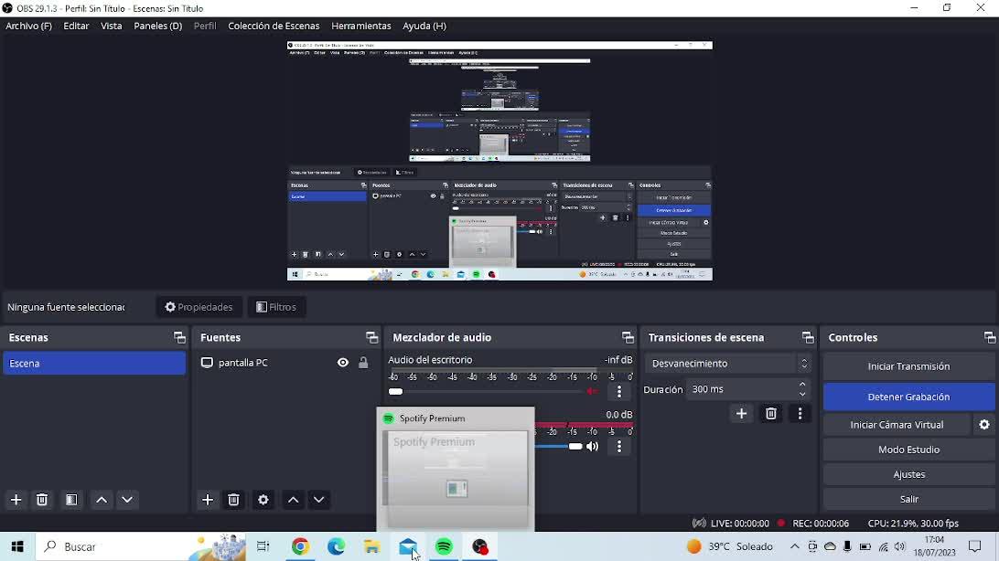Open Ajustes settings
This screenshot has height=561, width=999.
[x=908, y=474]
